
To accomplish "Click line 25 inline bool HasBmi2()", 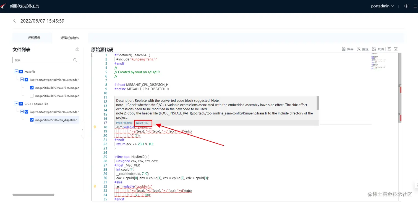I will (132, 157).
